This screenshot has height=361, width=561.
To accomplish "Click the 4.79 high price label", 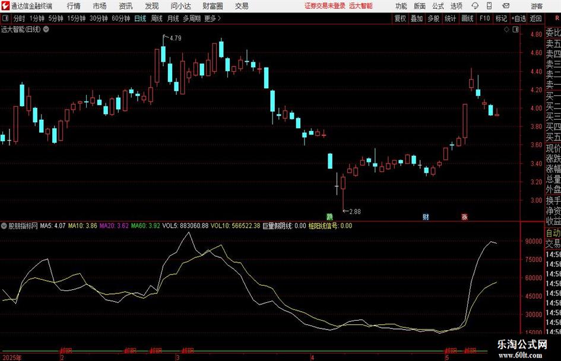I will 175,38.
